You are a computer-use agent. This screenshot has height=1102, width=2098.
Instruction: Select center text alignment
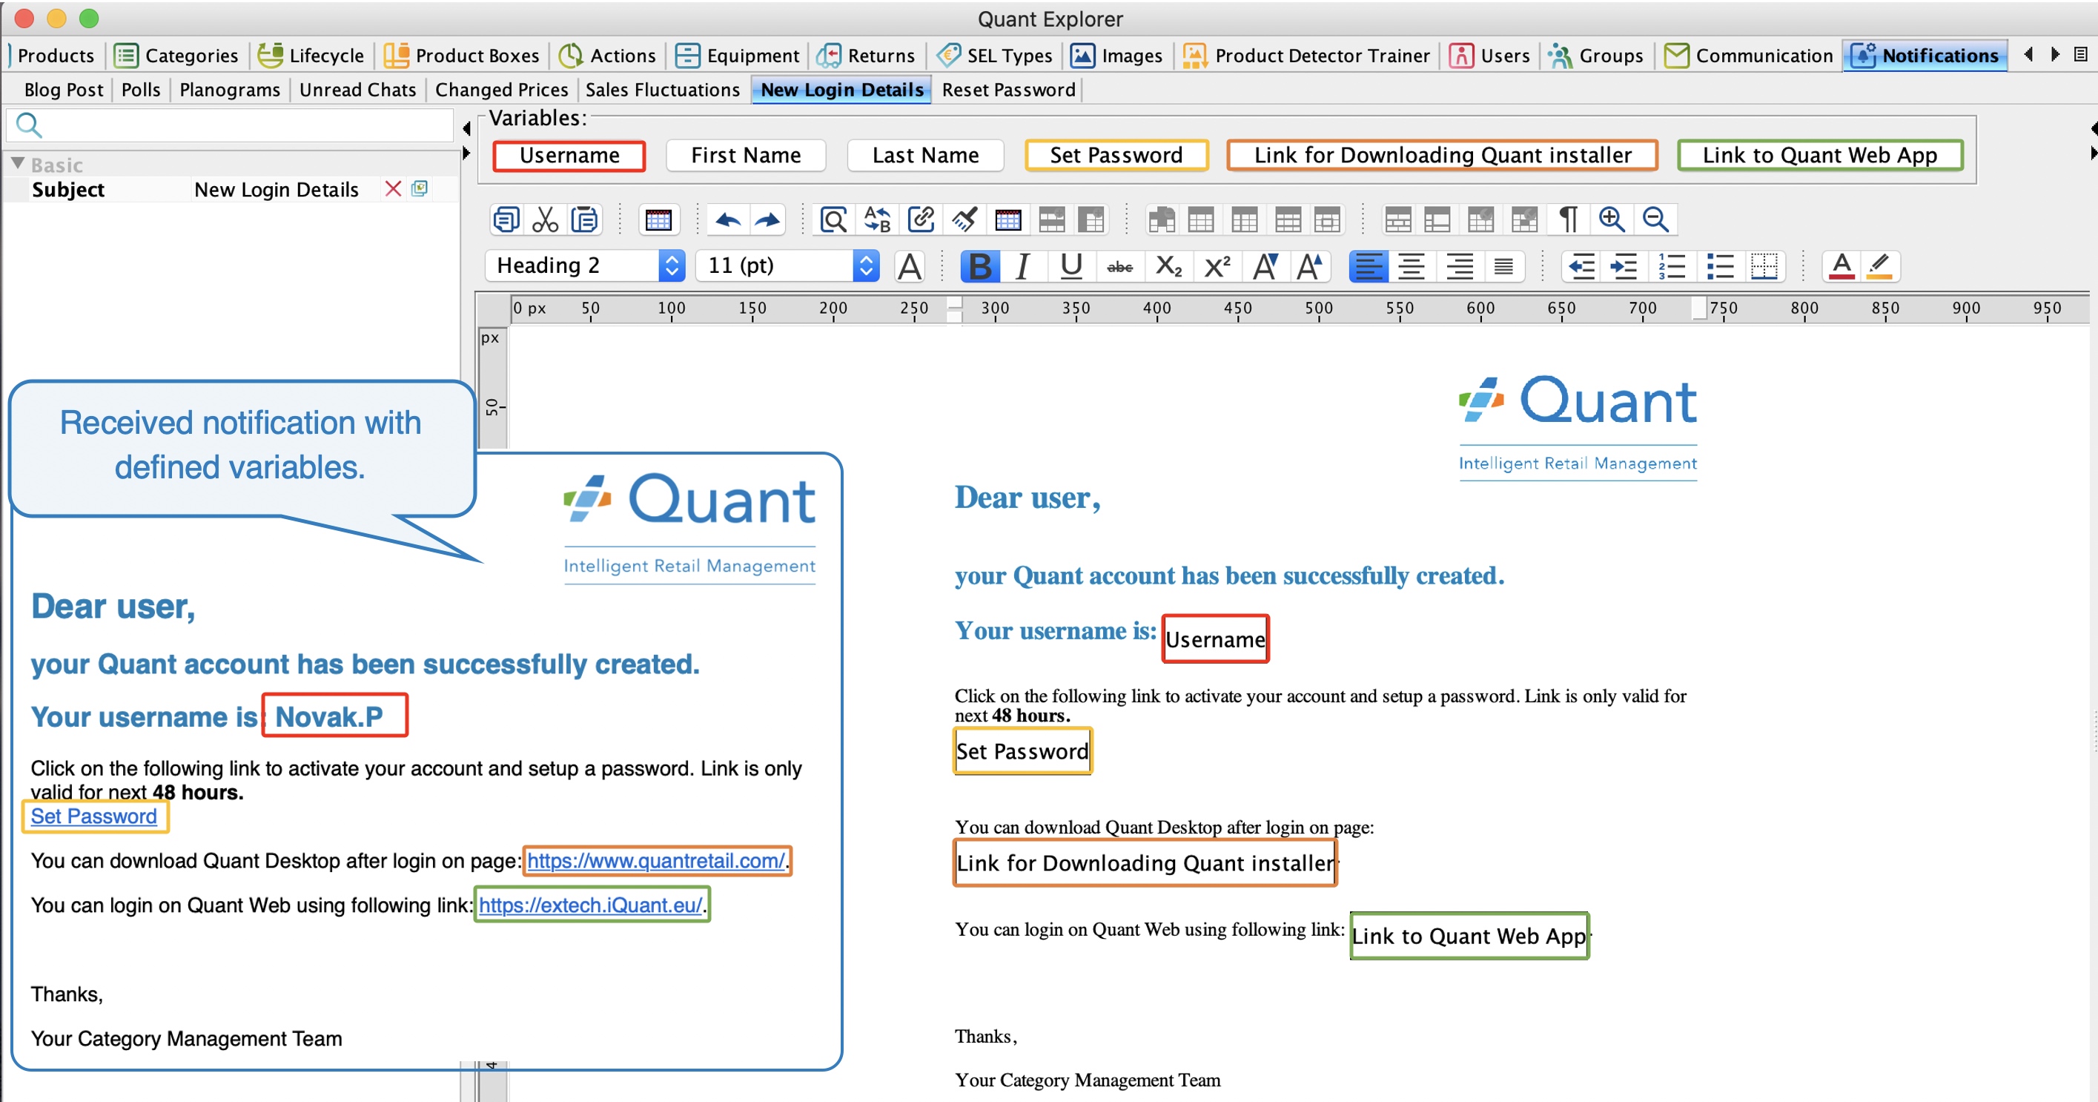tap(1412, 265)
